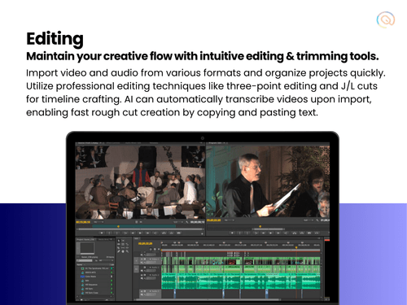Image resolution: width=407 pixels, height=305 pixels.
Task: Open the Media Browser tab
Action: pos(103,239)
